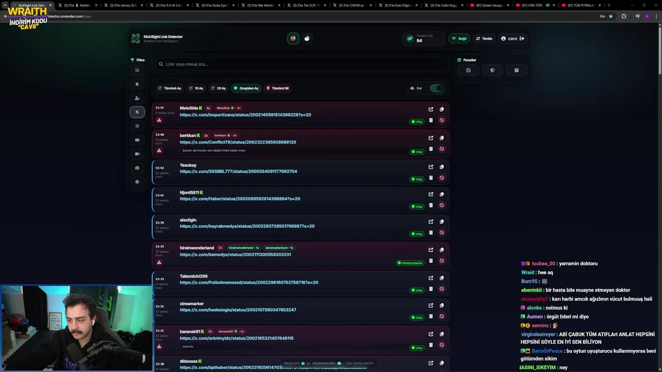Delete the Yesukay entry
Viewport: 662px width, 372px height.
coord(431,178)
